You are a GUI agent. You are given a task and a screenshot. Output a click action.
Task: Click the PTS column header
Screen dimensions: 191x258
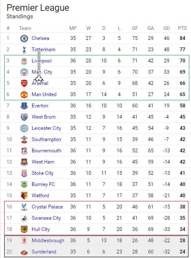click(182, 28)
